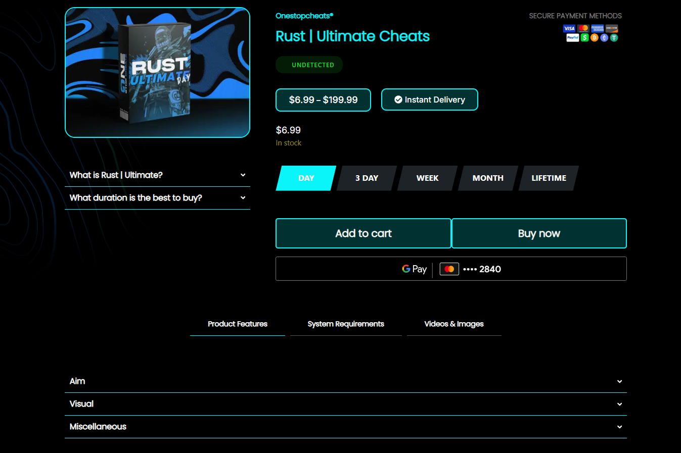Screen dimensions: 681x453
Task: Click the green Tether icon
Action: pos(614,38)
